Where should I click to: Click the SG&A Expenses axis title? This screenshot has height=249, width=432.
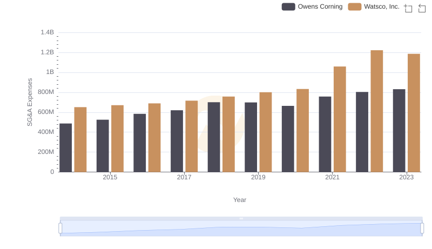(30, 102)
